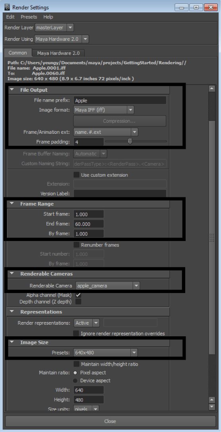Click the Compression button
The width and height of the screenshot is (221, 432).
coord(120,121)
